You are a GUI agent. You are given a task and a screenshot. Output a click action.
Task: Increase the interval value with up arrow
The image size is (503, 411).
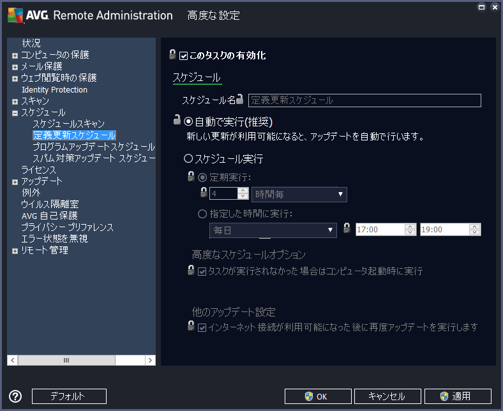(243, 191)
